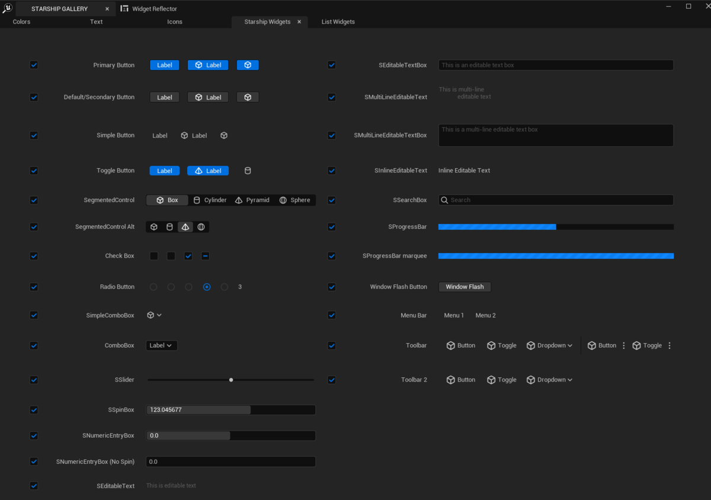711x500 pixels.
Task: Select the first Radio Button
Action: tap(153, 287)
